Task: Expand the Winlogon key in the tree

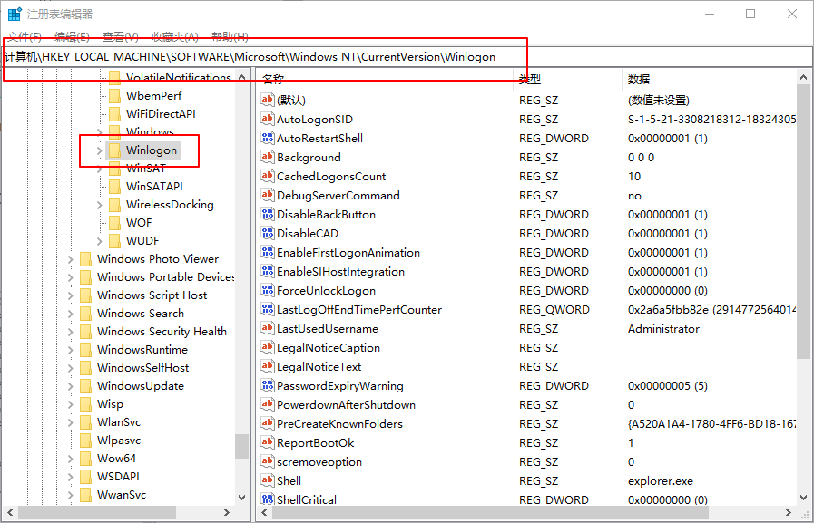Action: (x=99, y=150)
